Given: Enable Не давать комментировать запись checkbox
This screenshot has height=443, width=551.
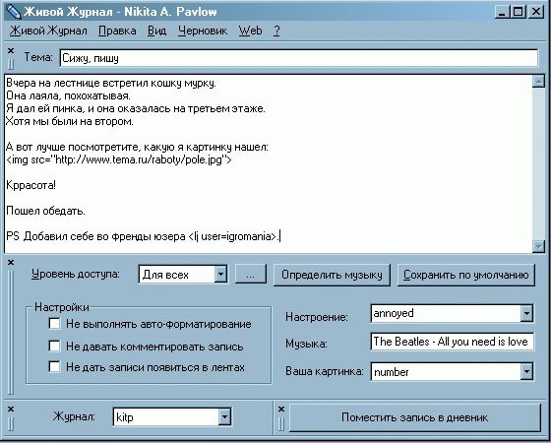Looking at the screenshot, I should (x=54, y=346).
